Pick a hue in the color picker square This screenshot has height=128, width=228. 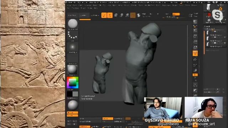[x=73, y=82]
